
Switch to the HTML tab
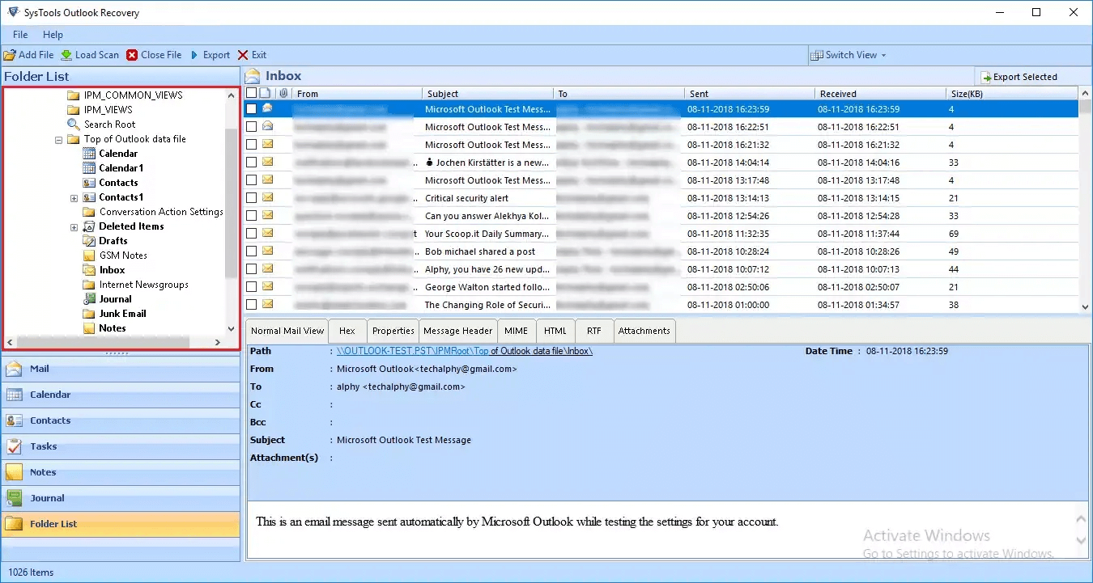555,331
